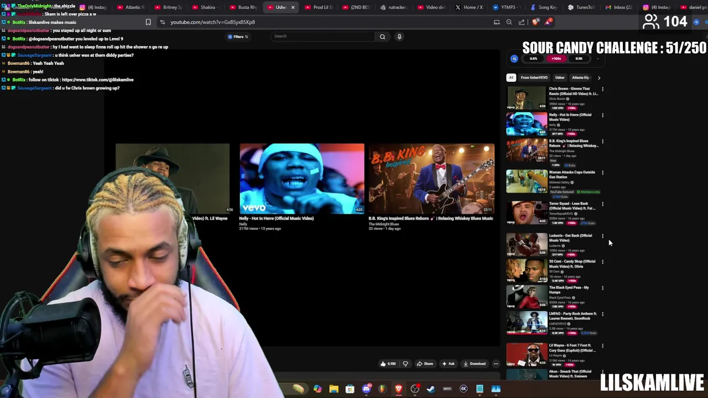This screenshot has height=398, width=708.
Task: Open Discord from the taskbar
Action: pyautogui.click(x=366, y=389)
